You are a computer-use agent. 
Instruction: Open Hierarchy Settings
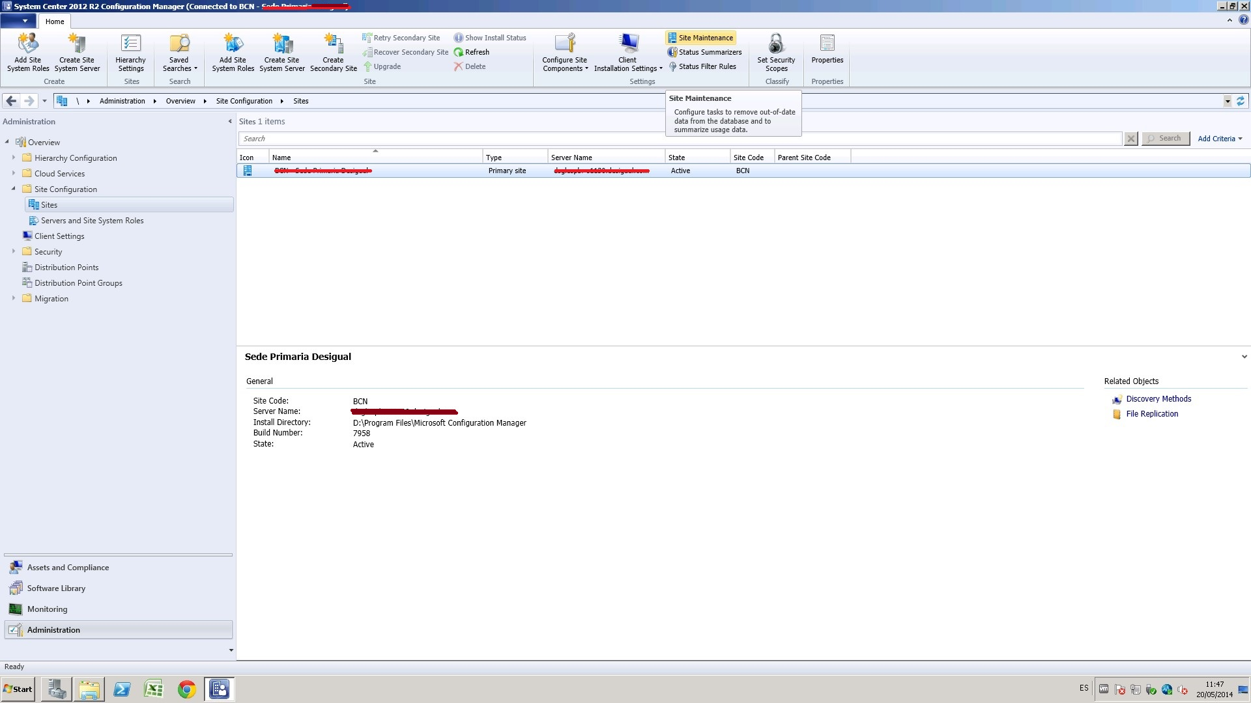[130, 52]
